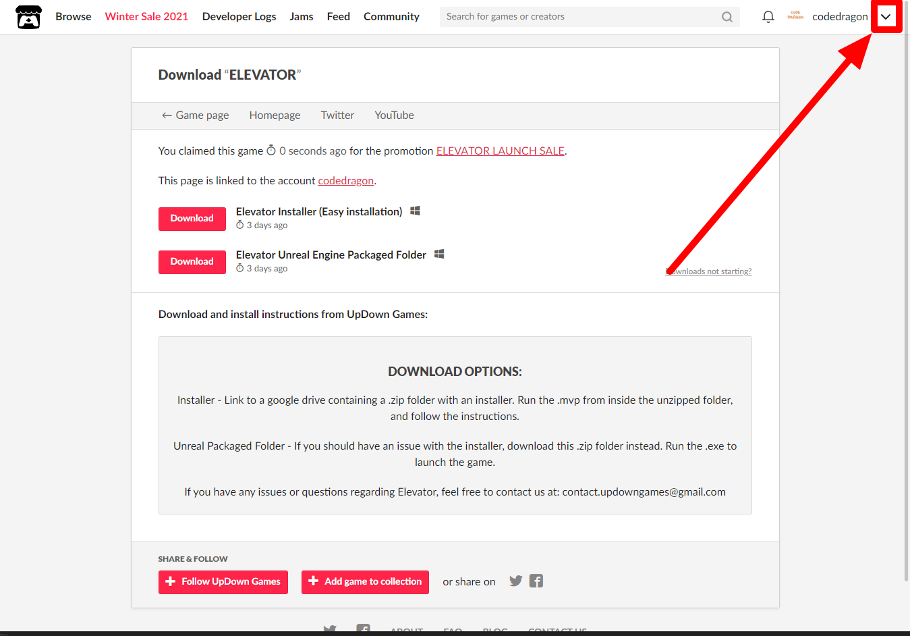
Task: Download the Unreal Engine Packaged Folder
Action: tap(192, 262)
